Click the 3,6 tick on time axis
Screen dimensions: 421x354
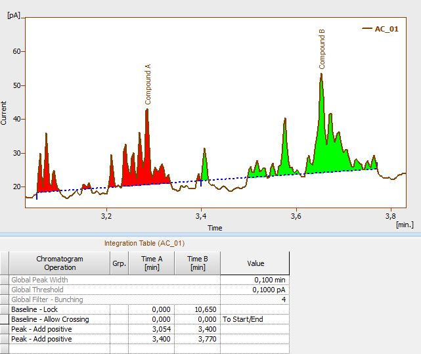[x=296, y=216]
